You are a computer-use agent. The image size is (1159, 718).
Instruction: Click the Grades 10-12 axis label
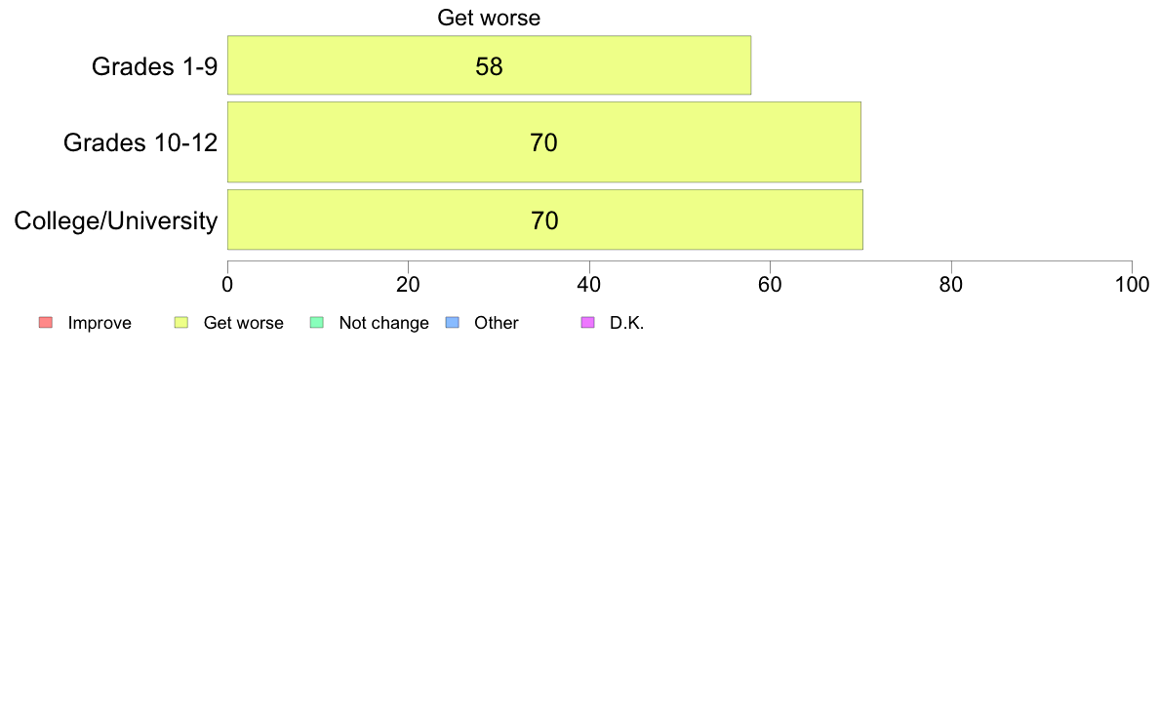coord(140,142)
